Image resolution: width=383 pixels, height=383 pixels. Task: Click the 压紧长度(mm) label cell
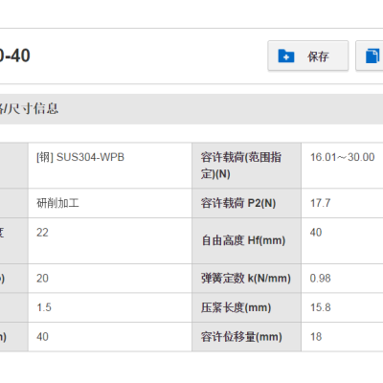point(246,307)
